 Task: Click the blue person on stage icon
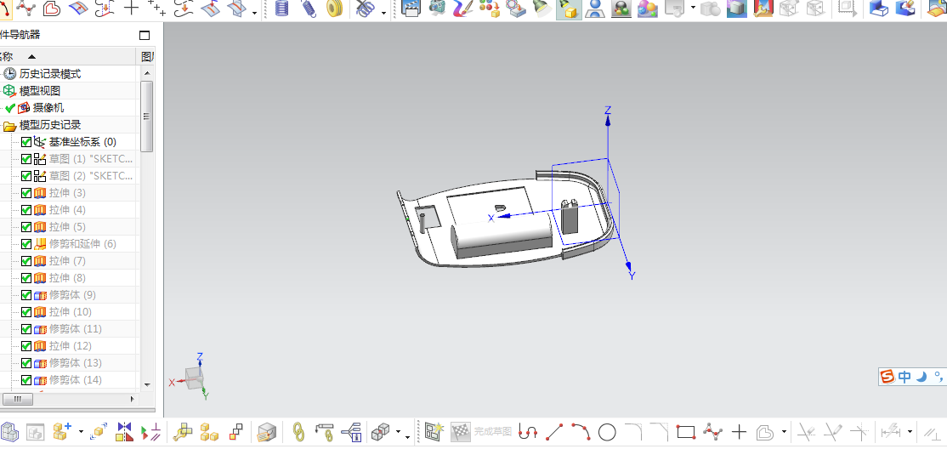click(596, 8)
